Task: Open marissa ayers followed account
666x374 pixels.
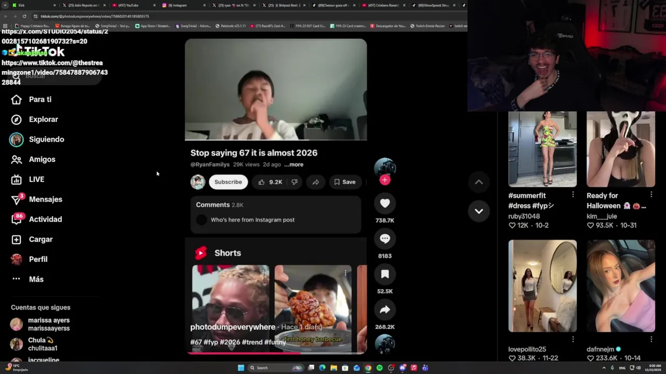Action: (41, 324)
